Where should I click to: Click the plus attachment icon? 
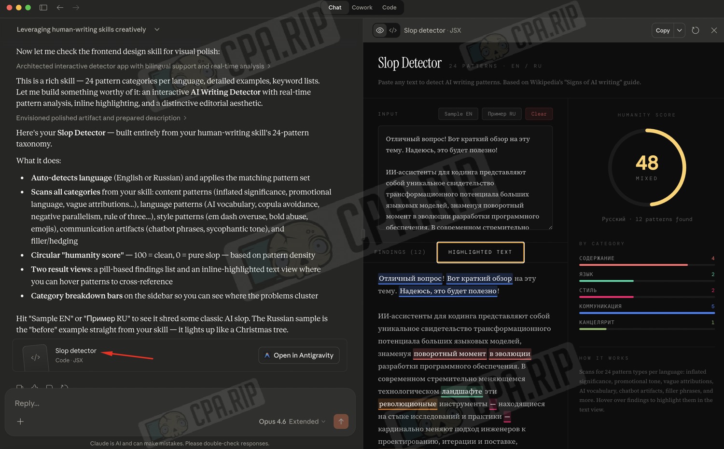pos(20,422)
